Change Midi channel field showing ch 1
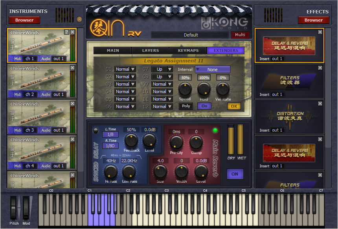This screenshot has height=229, width=338. 30,59
